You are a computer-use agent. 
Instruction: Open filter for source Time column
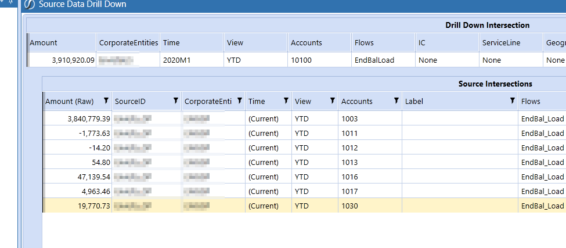pos(286,101)
